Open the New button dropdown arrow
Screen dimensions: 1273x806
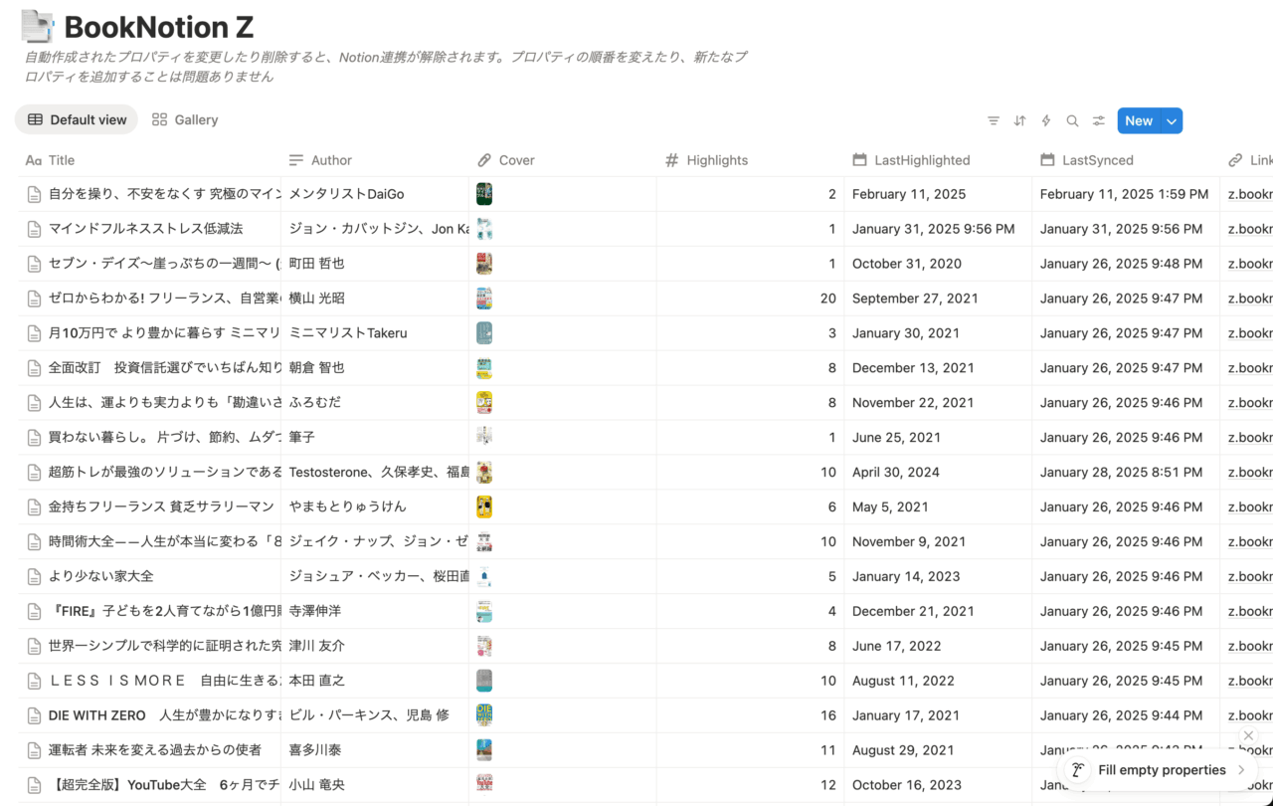(x=1170, y=120)
